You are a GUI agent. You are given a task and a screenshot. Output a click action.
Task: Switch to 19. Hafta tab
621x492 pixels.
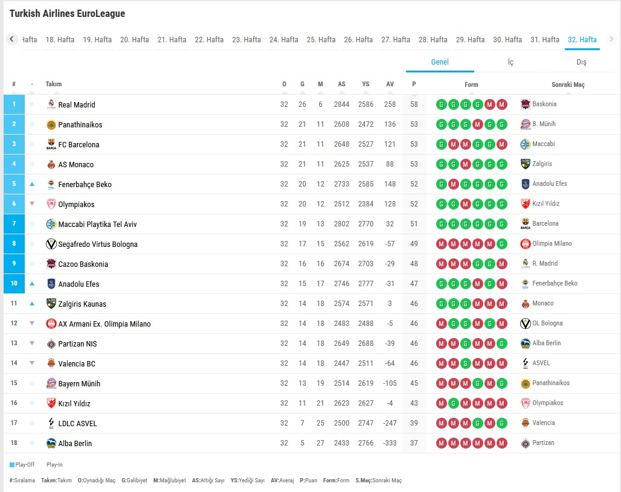97,40
